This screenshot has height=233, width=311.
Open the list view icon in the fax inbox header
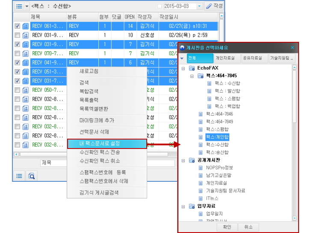(x=19, y=6)
